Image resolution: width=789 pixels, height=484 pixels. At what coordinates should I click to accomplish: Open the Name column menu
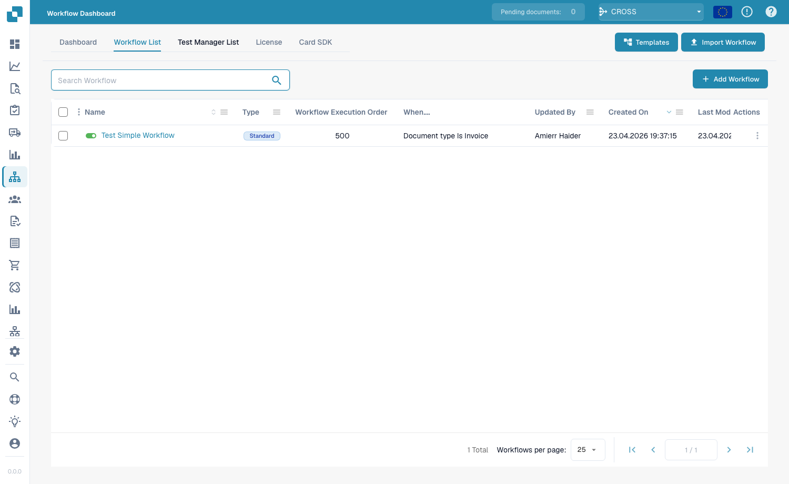pos(224,112)
